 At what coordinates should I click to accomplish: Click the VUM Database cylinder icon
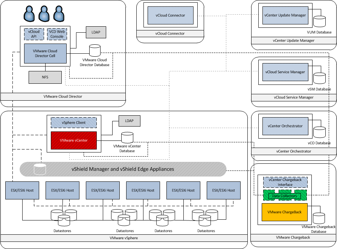tap(319, 21)
